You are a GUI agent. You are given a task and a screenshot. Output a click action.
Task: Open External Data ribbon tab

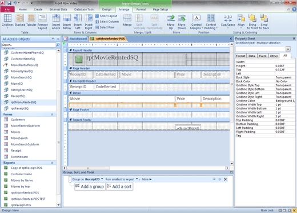pos(58,9)
